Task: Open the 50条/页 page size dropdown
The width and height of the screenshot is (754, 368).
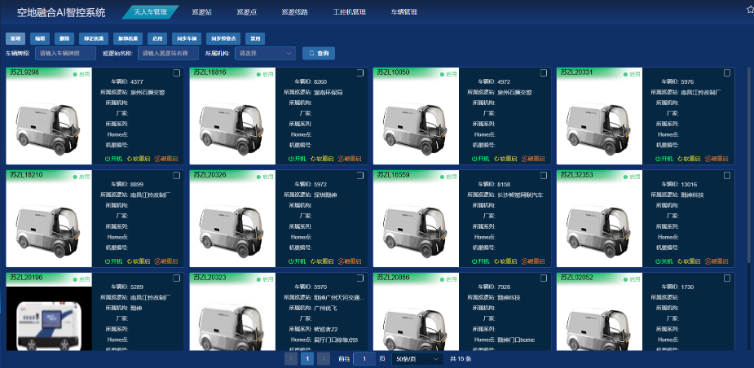Action: click(x=417, y=358)
